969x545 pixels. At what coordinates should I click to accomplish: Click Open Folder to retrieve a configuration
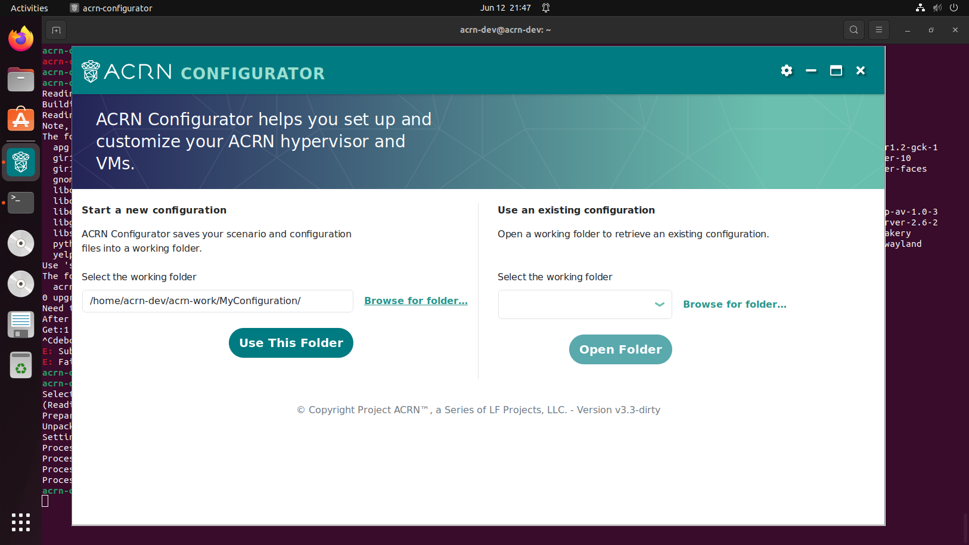tap(620, 349)
